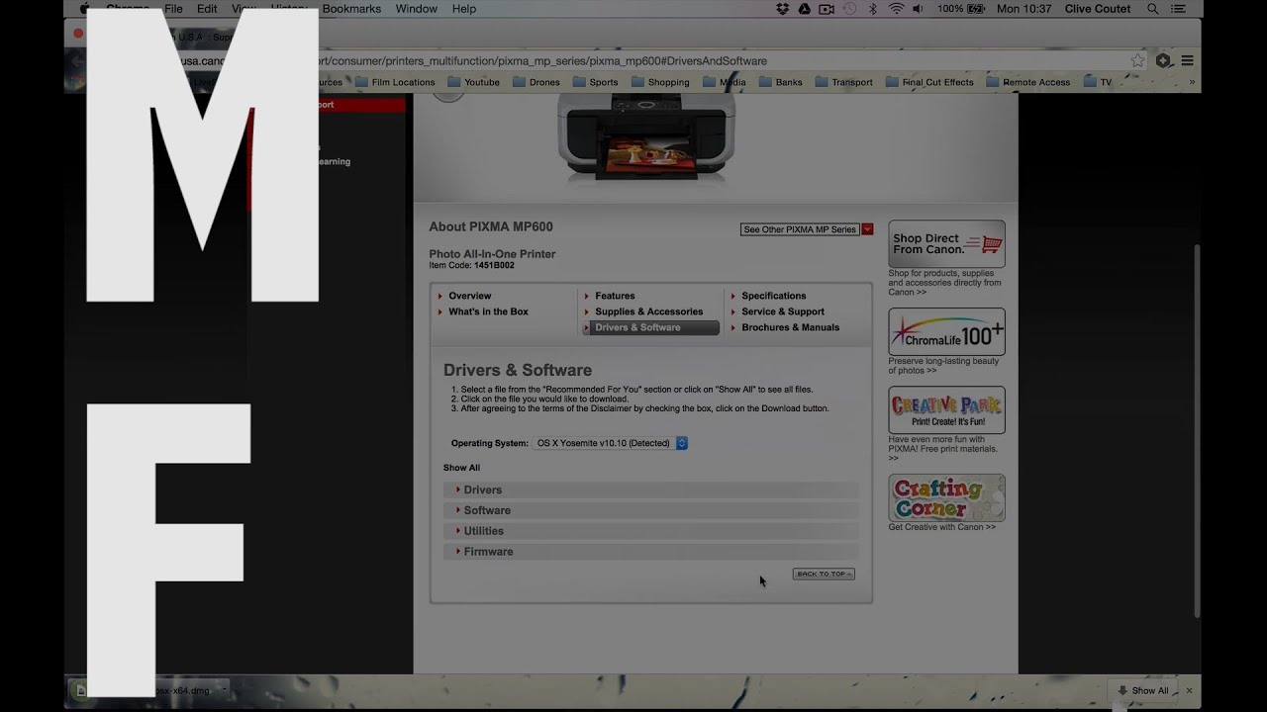Expand the Utilities section

651,531
